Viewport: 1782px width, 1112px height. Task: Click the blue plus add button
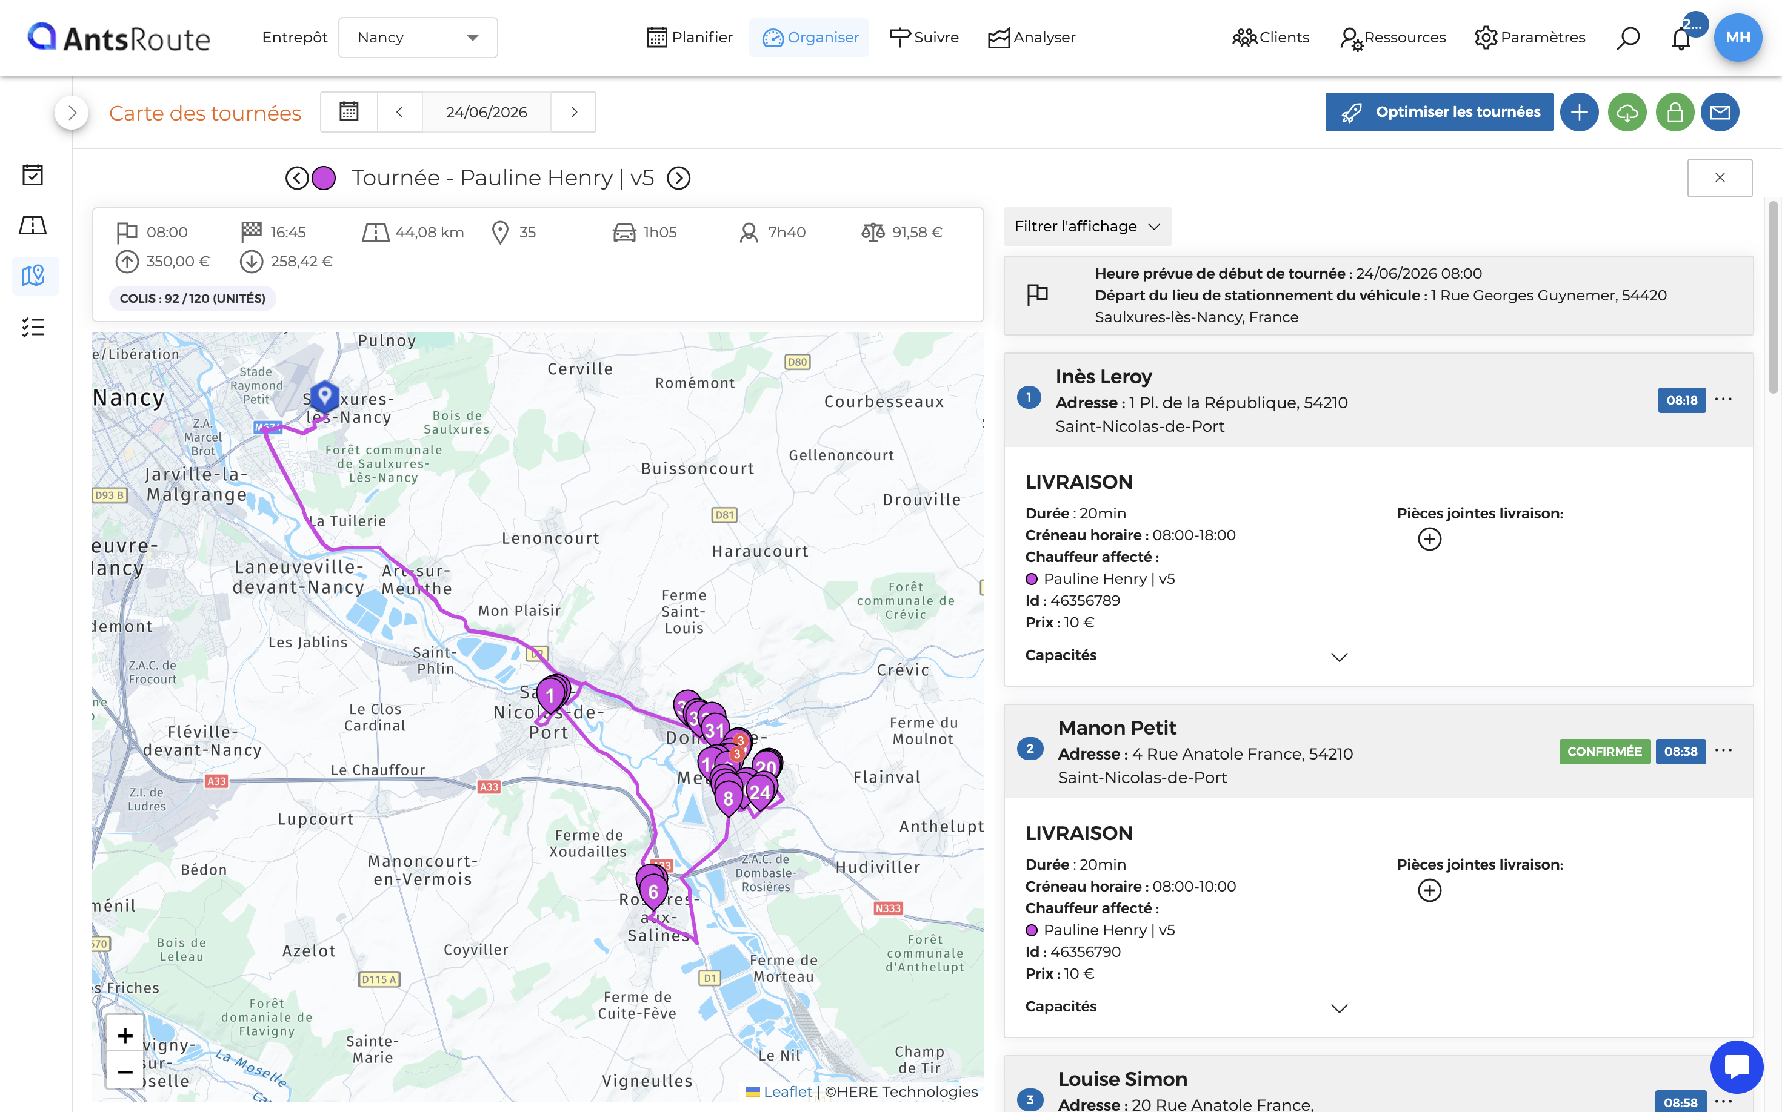click(1579, 112)
